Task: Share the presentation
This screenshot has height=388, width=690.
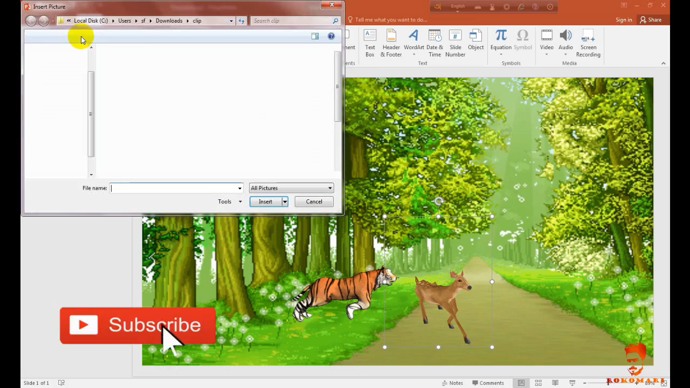Action: (651, 20)
